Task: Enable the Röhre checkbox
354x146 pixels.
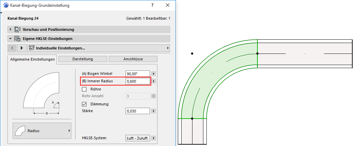Action: tap(84, 89)
